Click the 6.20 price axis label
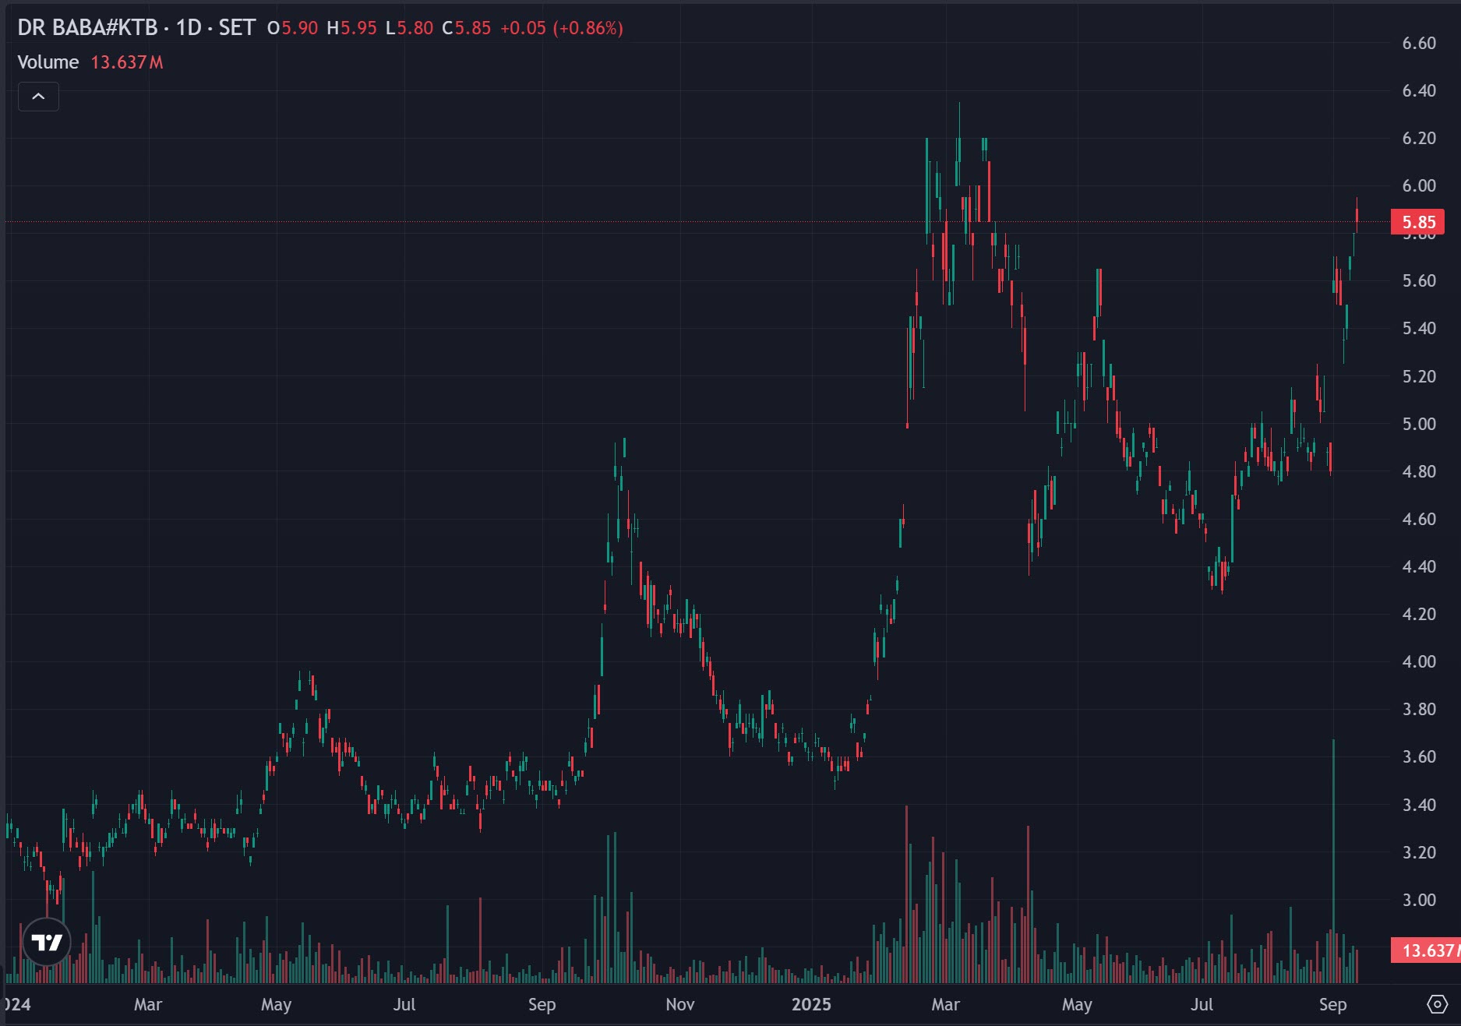Image resolution: width=1461 pixels, height=1026 pixels. [1419, 139]
